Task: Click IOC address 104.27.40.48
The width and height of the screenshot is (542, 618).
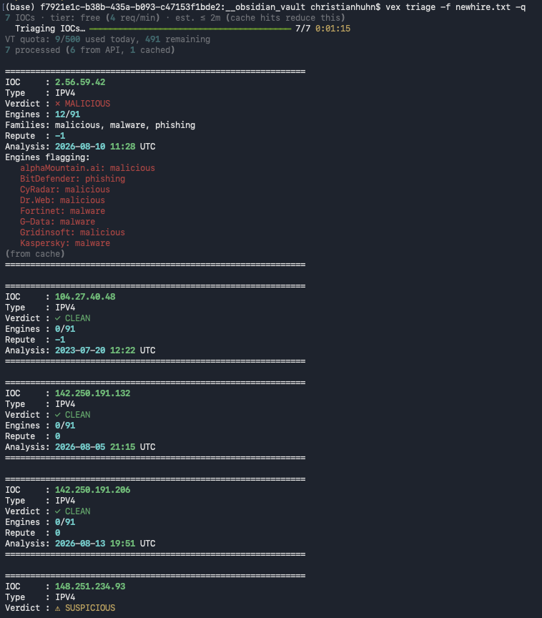Action: [x=85, y=297]
